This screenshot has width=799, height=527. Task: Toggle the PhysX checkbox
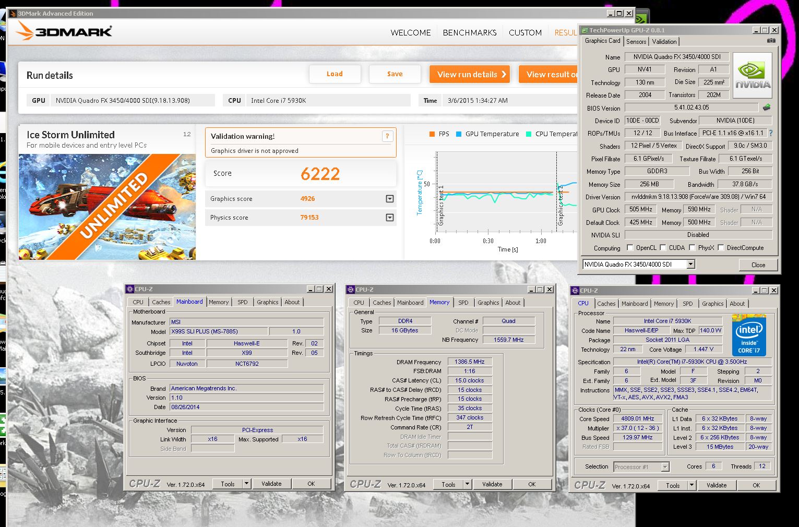click(693, 248)
